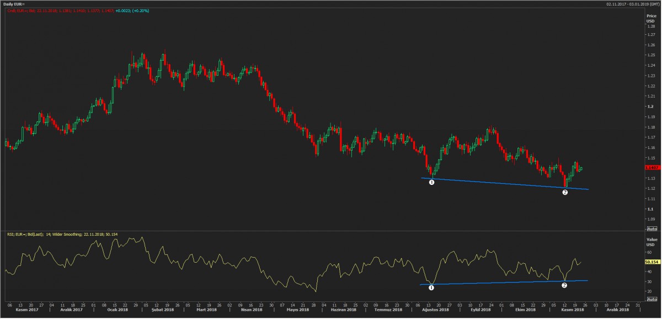The height and width of the screenshot is (319, 662).
Task: Select marker 1 on the RSI panel
Action: 431,288
